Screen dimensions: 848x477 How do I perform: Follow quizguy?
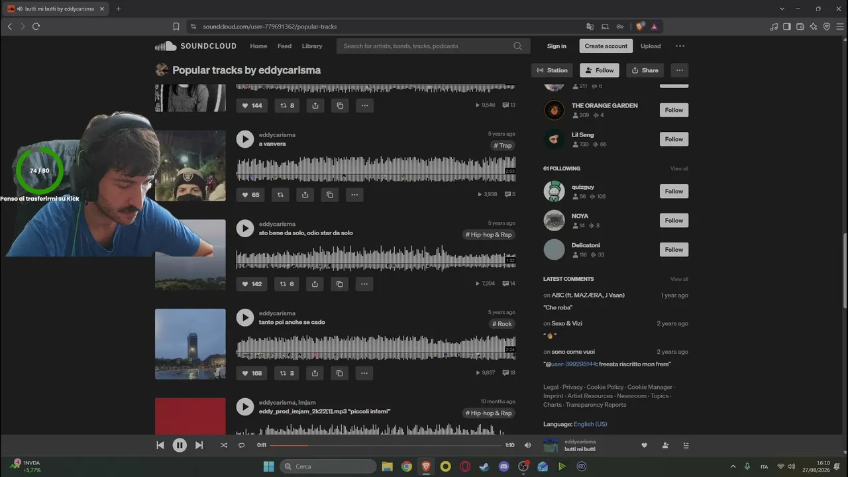coord(674,191)
